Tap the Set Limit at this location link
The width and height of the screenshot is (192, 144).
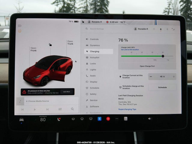[130, 49]
